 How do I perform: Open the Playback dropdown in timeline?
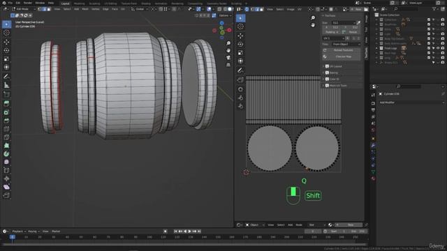coord(19,231)
